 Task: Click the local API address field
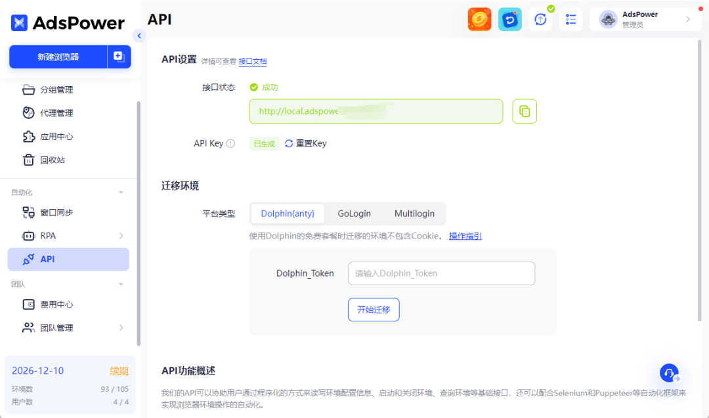click(x=376, y=111)
